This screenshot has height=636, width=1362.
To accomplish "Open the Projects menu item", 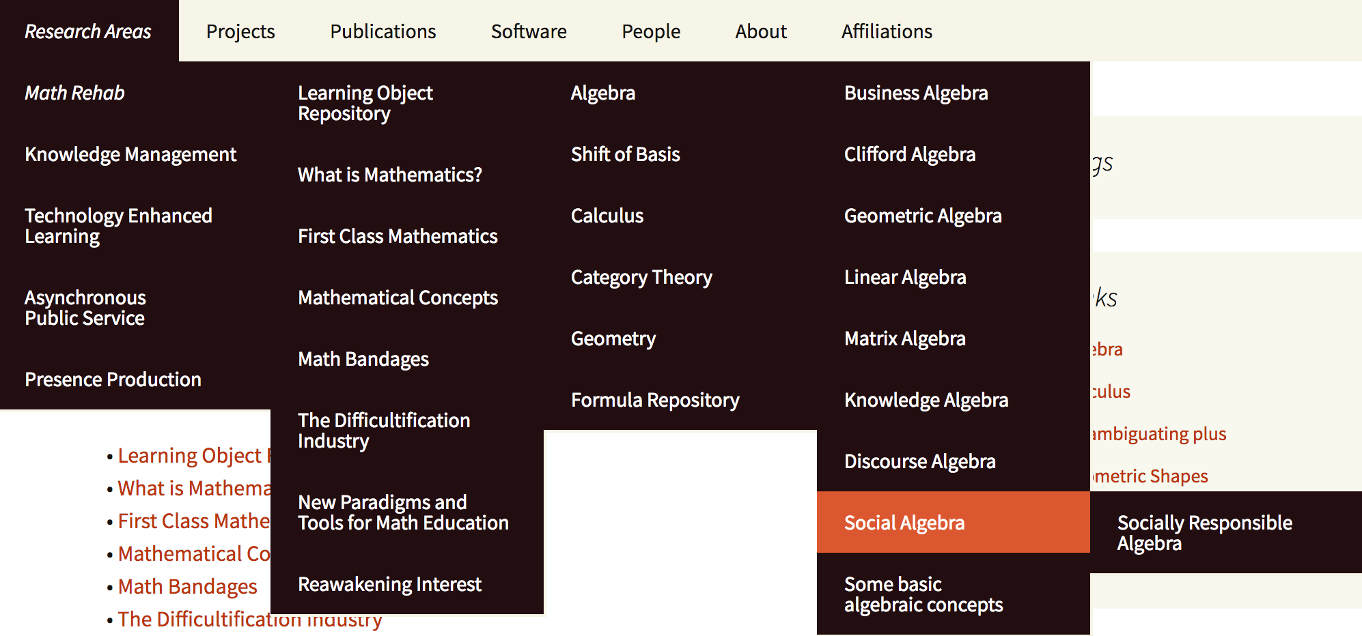I will click(x=240, y=31).
